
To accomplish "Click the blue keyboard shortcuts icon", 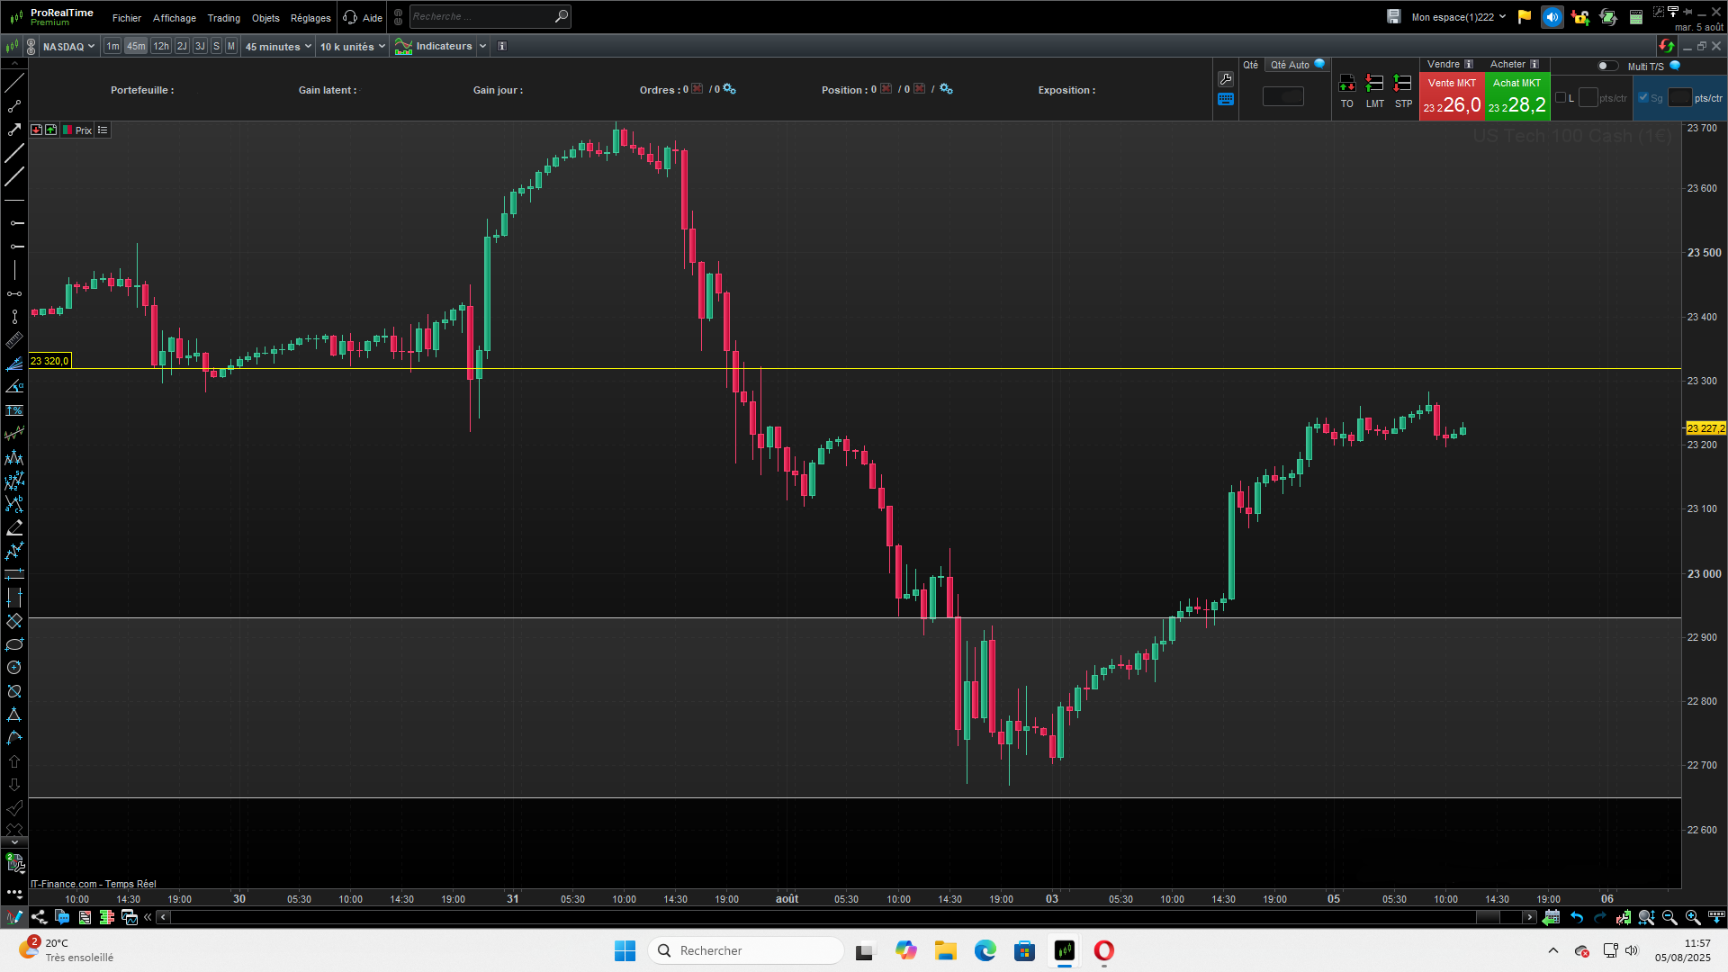I will tap(1225, 100).
